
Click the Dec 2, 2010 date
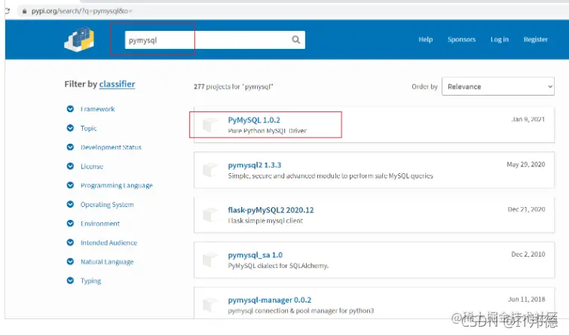(x=528, y=254)
